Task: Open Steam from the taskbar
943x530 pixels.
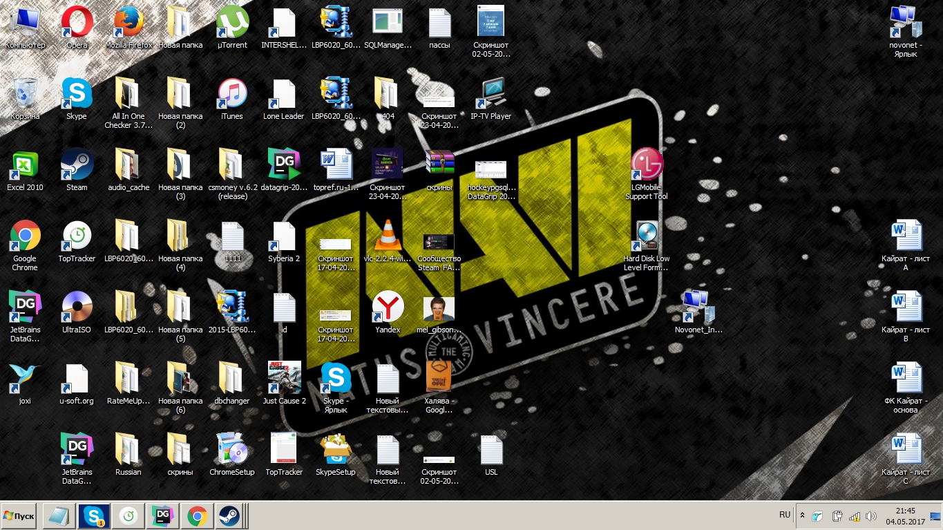Action: click(229, 516)
